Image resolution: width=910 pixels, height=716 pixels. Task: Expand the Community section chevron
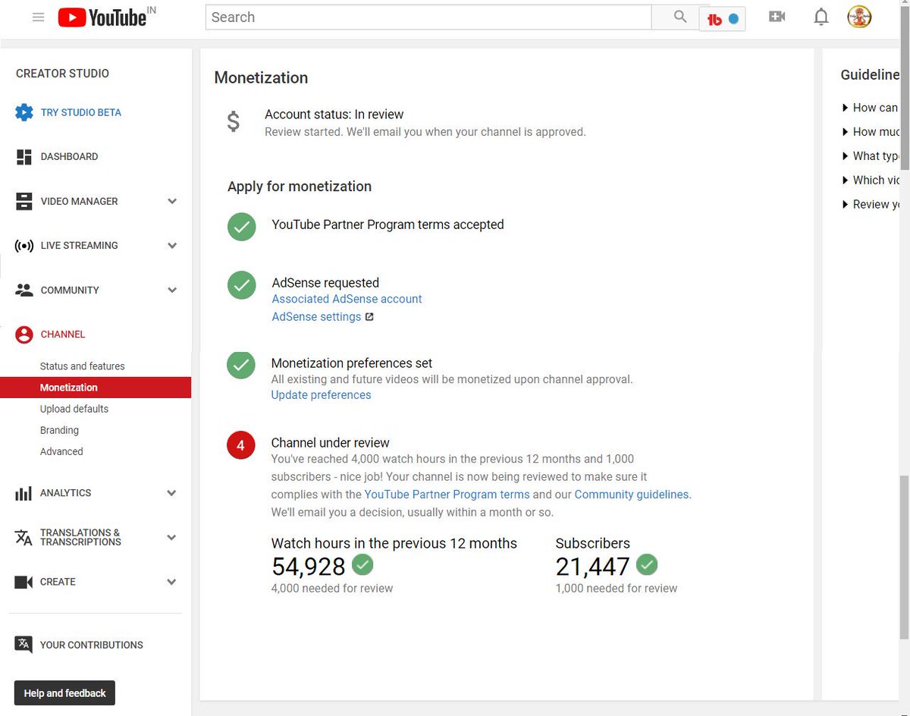click(x=172, y=290)
